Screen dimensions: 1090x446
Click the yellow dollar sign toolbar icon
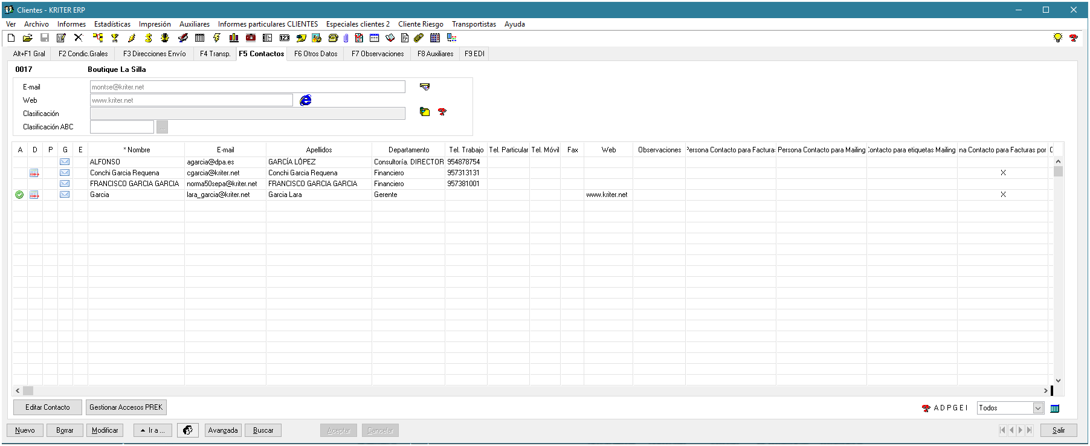coord(148,37)
